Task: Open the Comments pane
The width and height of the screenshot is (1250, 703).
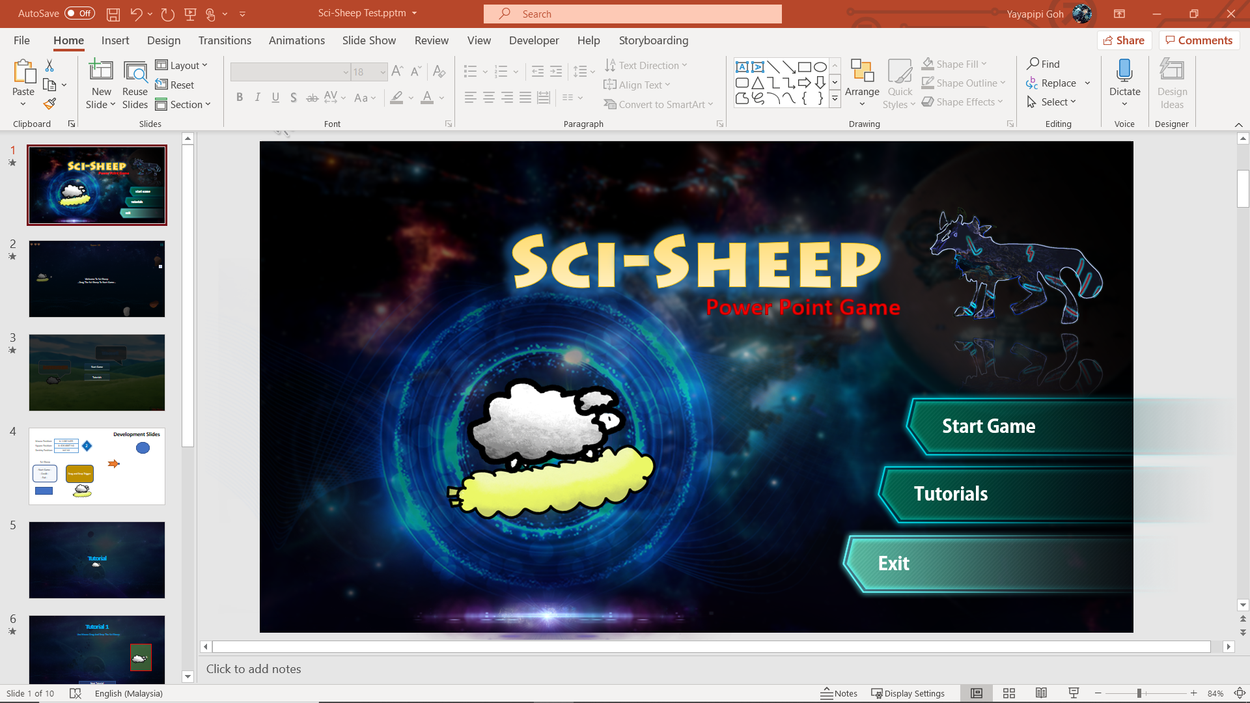Action: (x=1199, y=40)
